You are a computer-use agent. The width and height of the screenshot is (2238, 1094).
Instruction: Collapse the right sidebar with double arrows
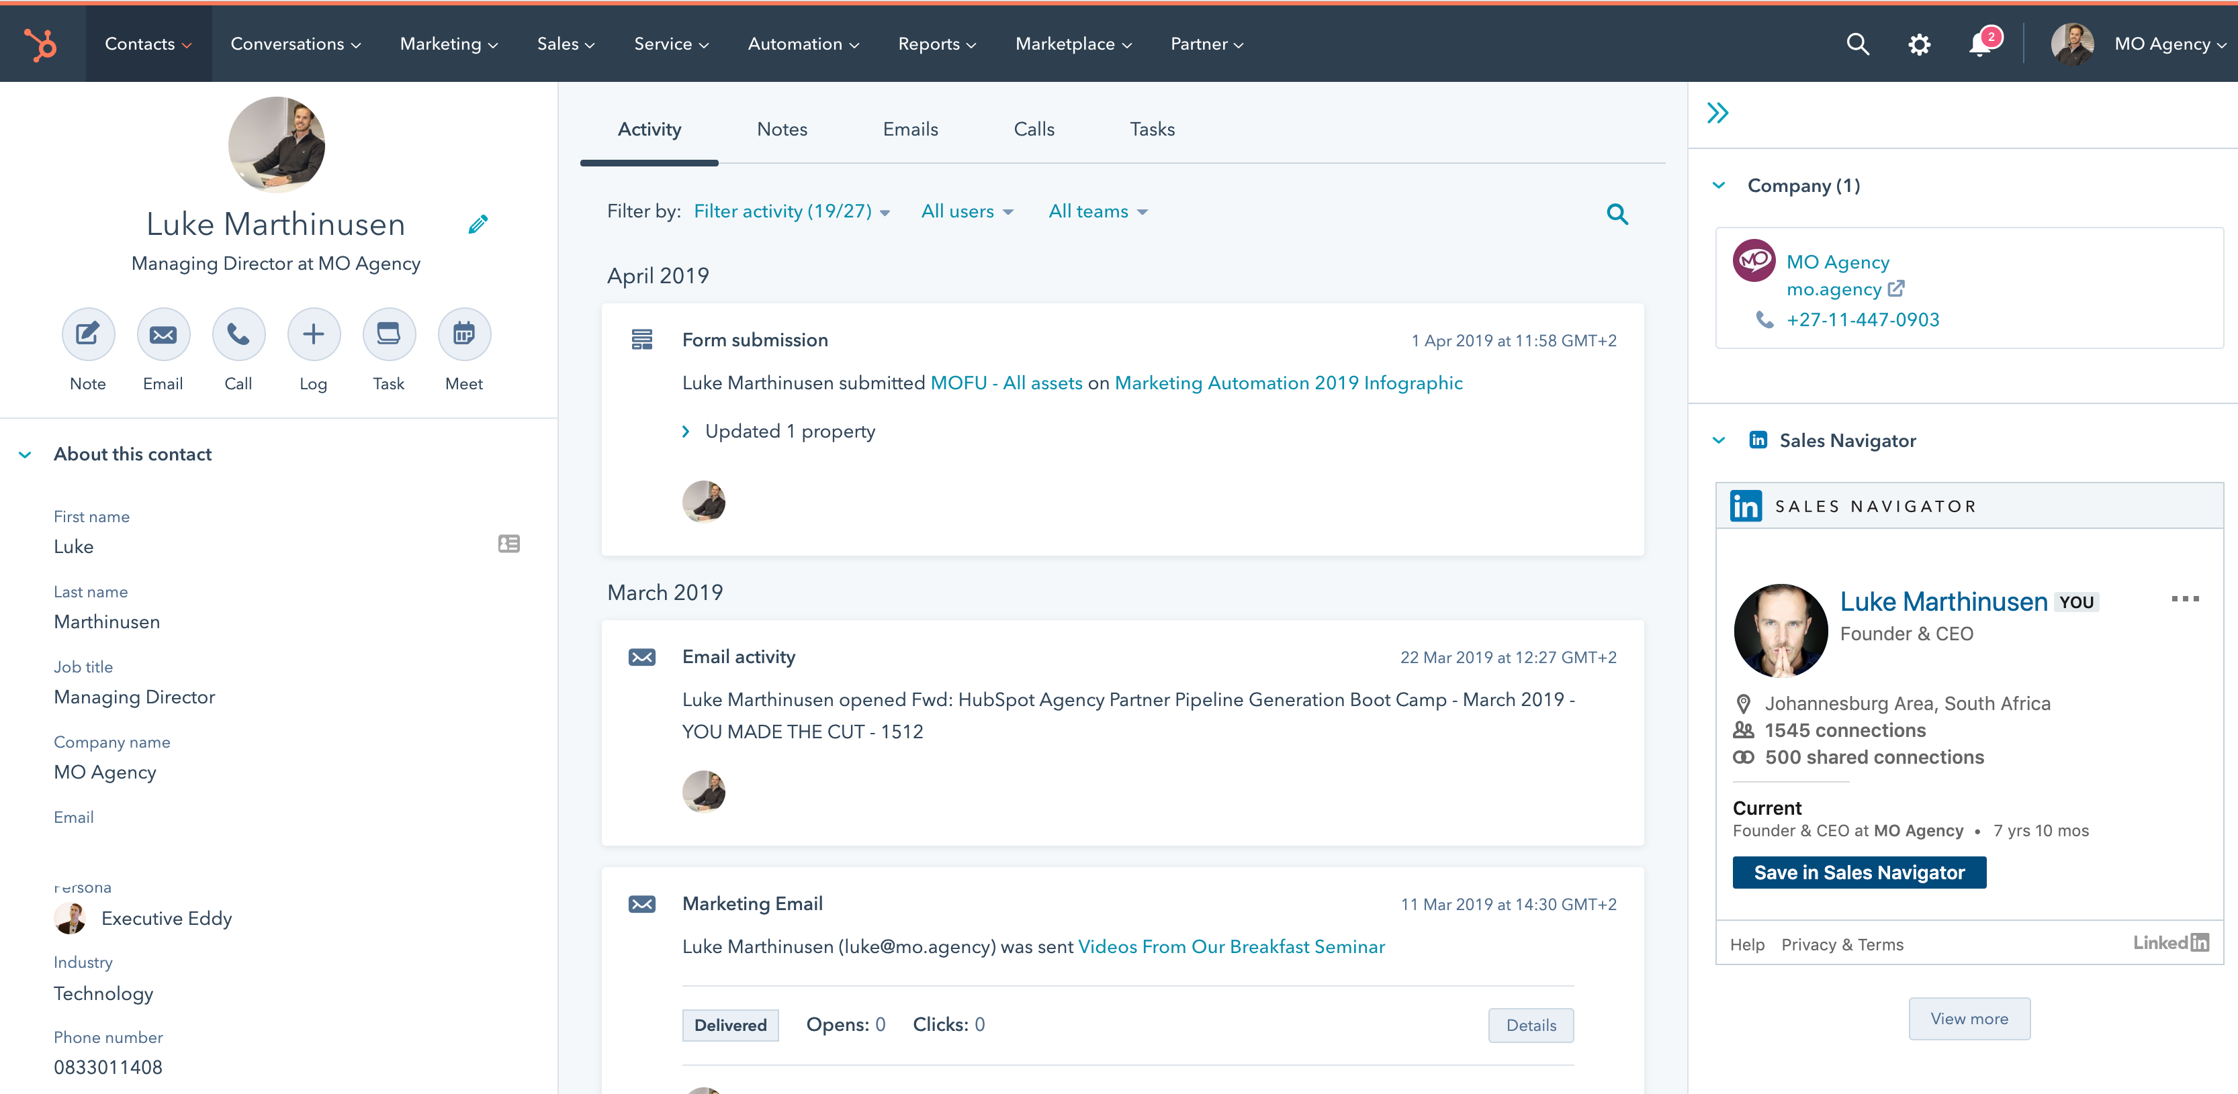click(1717, 113)
